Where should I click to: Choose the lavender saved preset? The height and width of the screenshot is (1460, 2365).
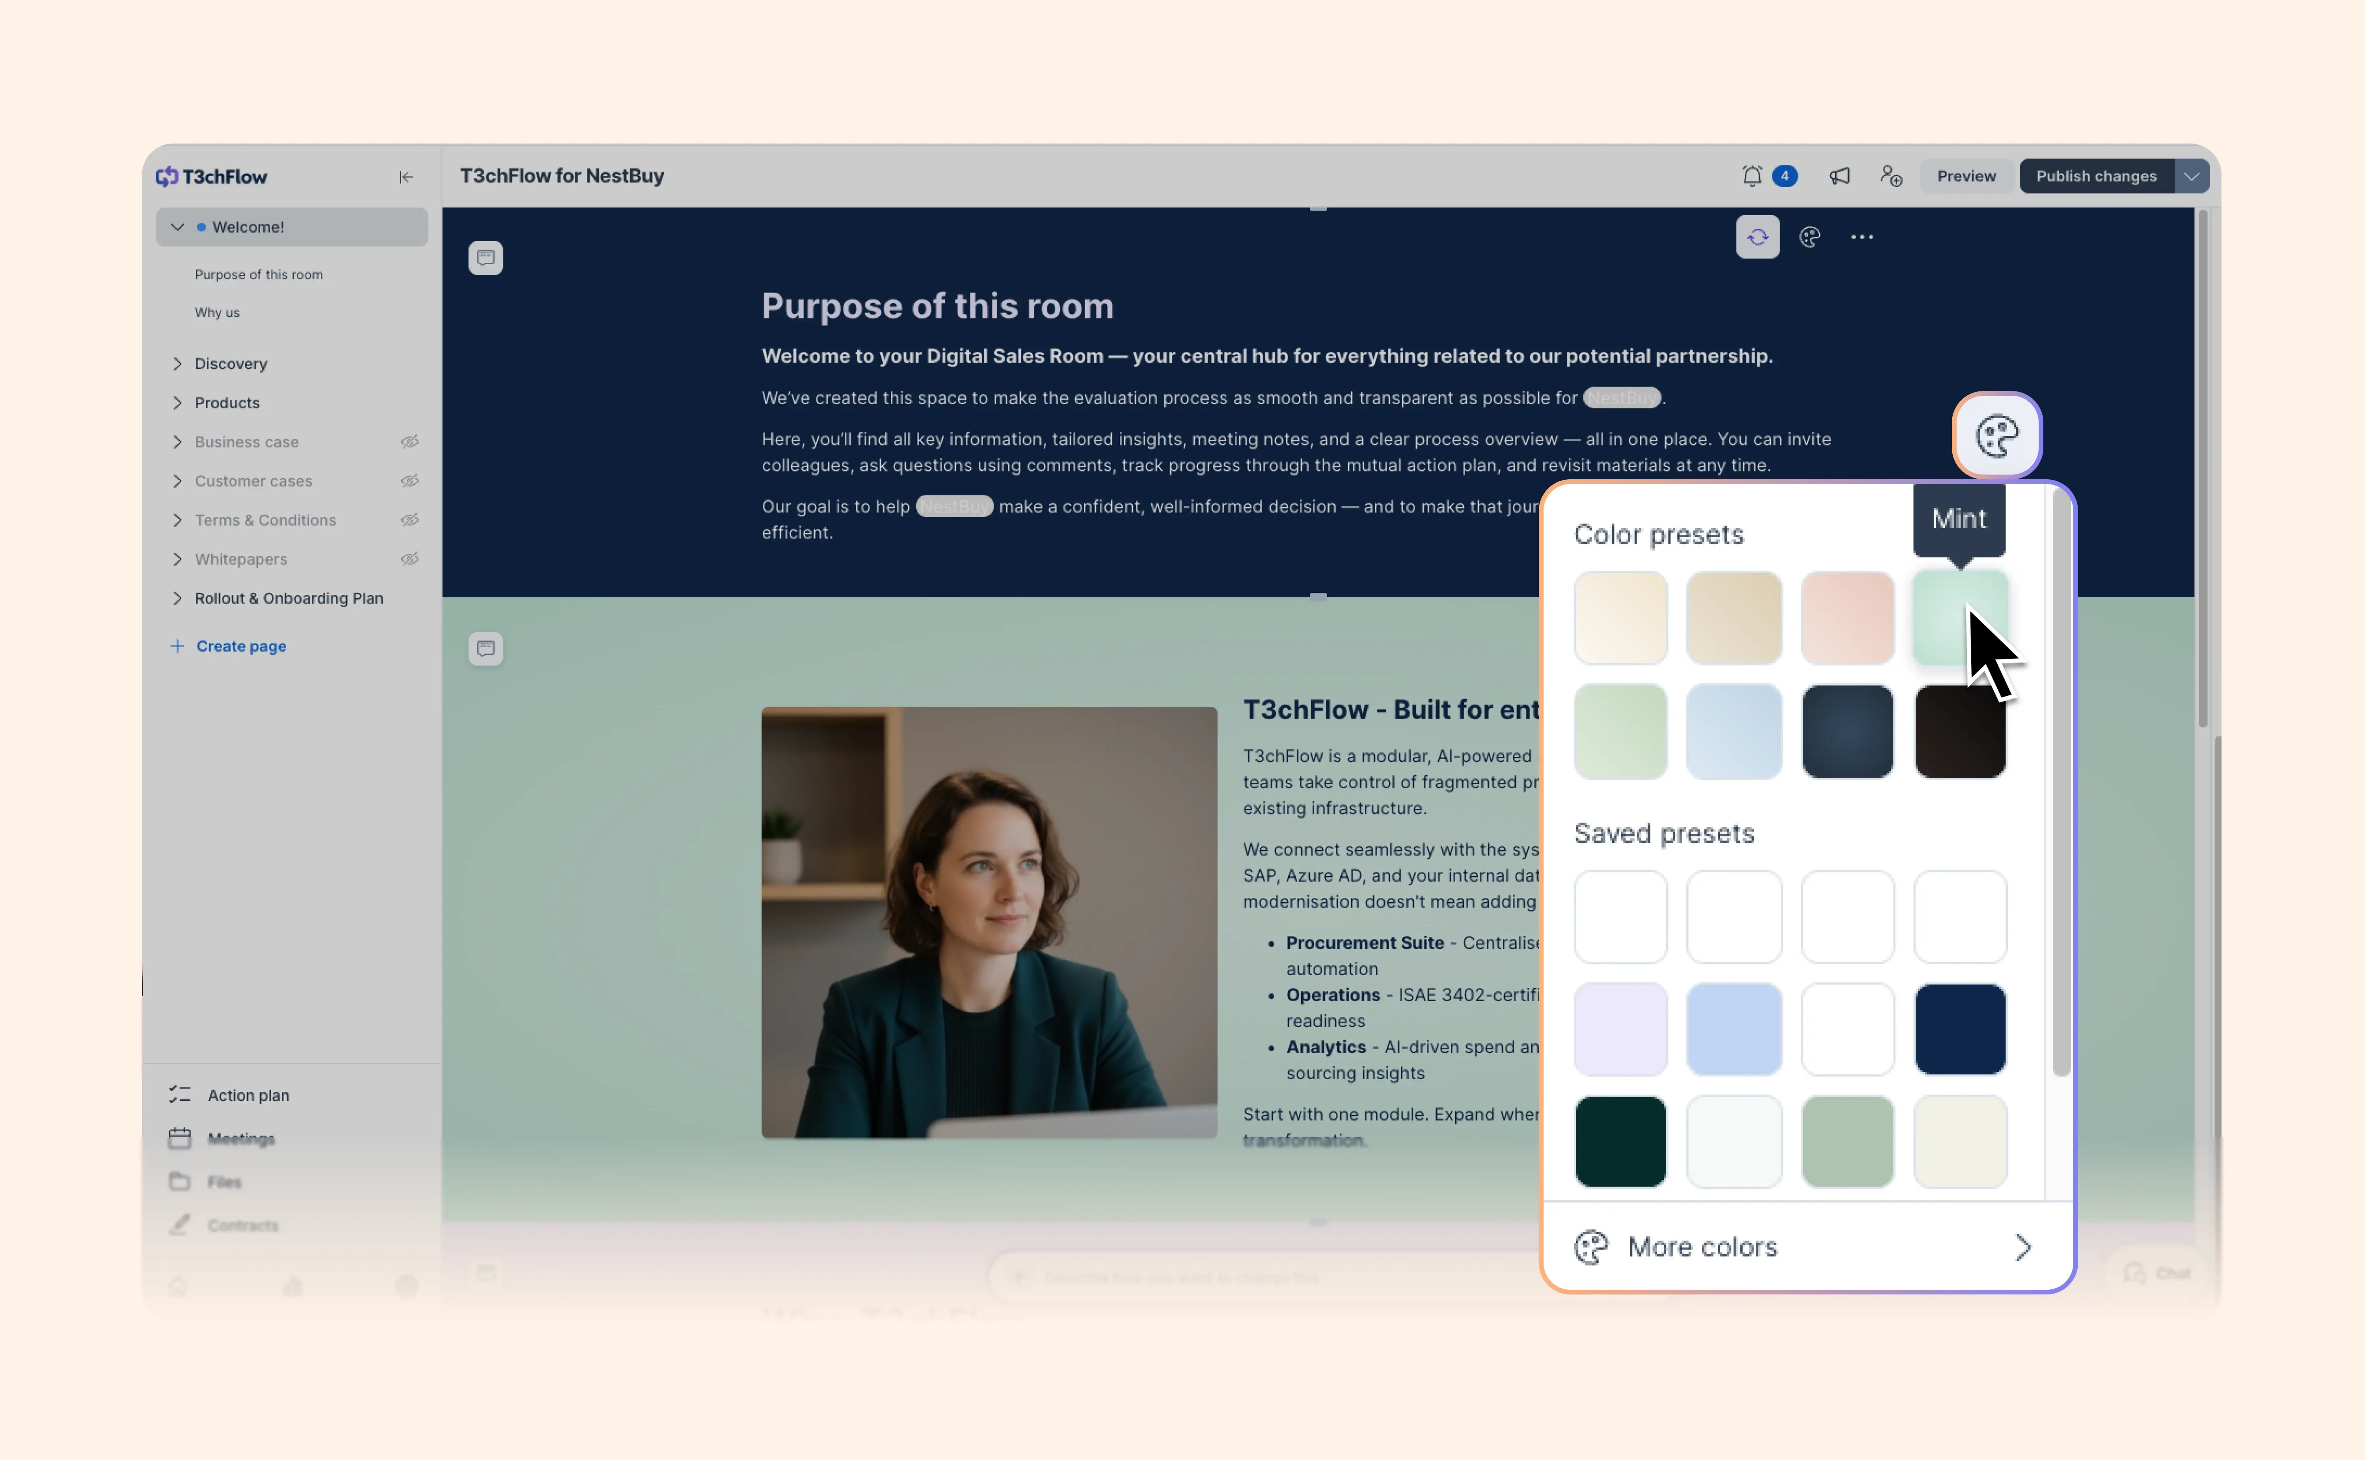pos(1621,1029)
